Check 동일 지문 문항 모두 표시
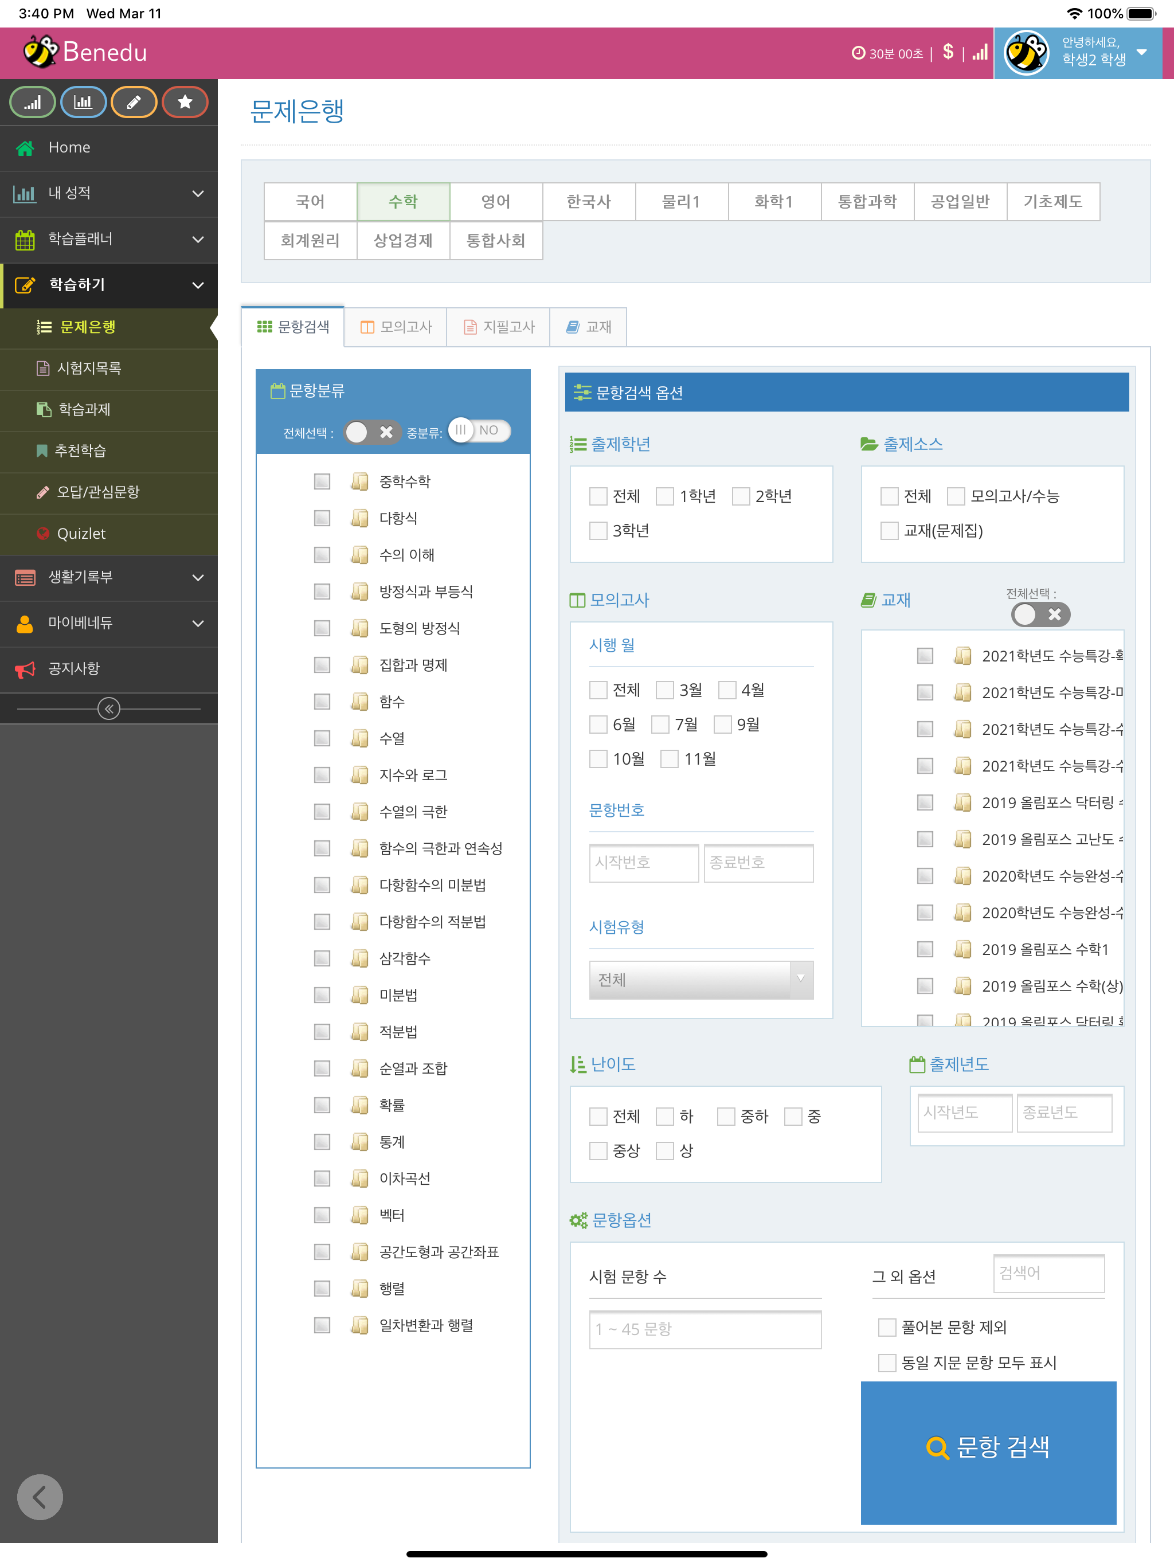1174x1566 pixels. click(x=887, y=1363)
